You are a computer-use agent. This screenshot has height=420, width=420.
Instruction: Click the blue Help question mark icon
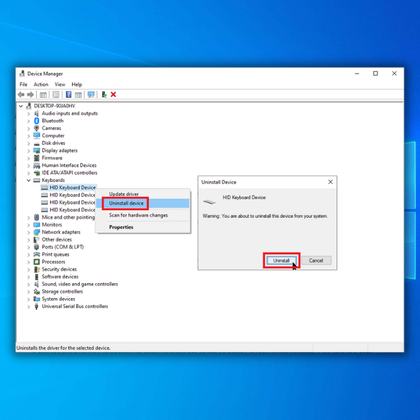69,95
